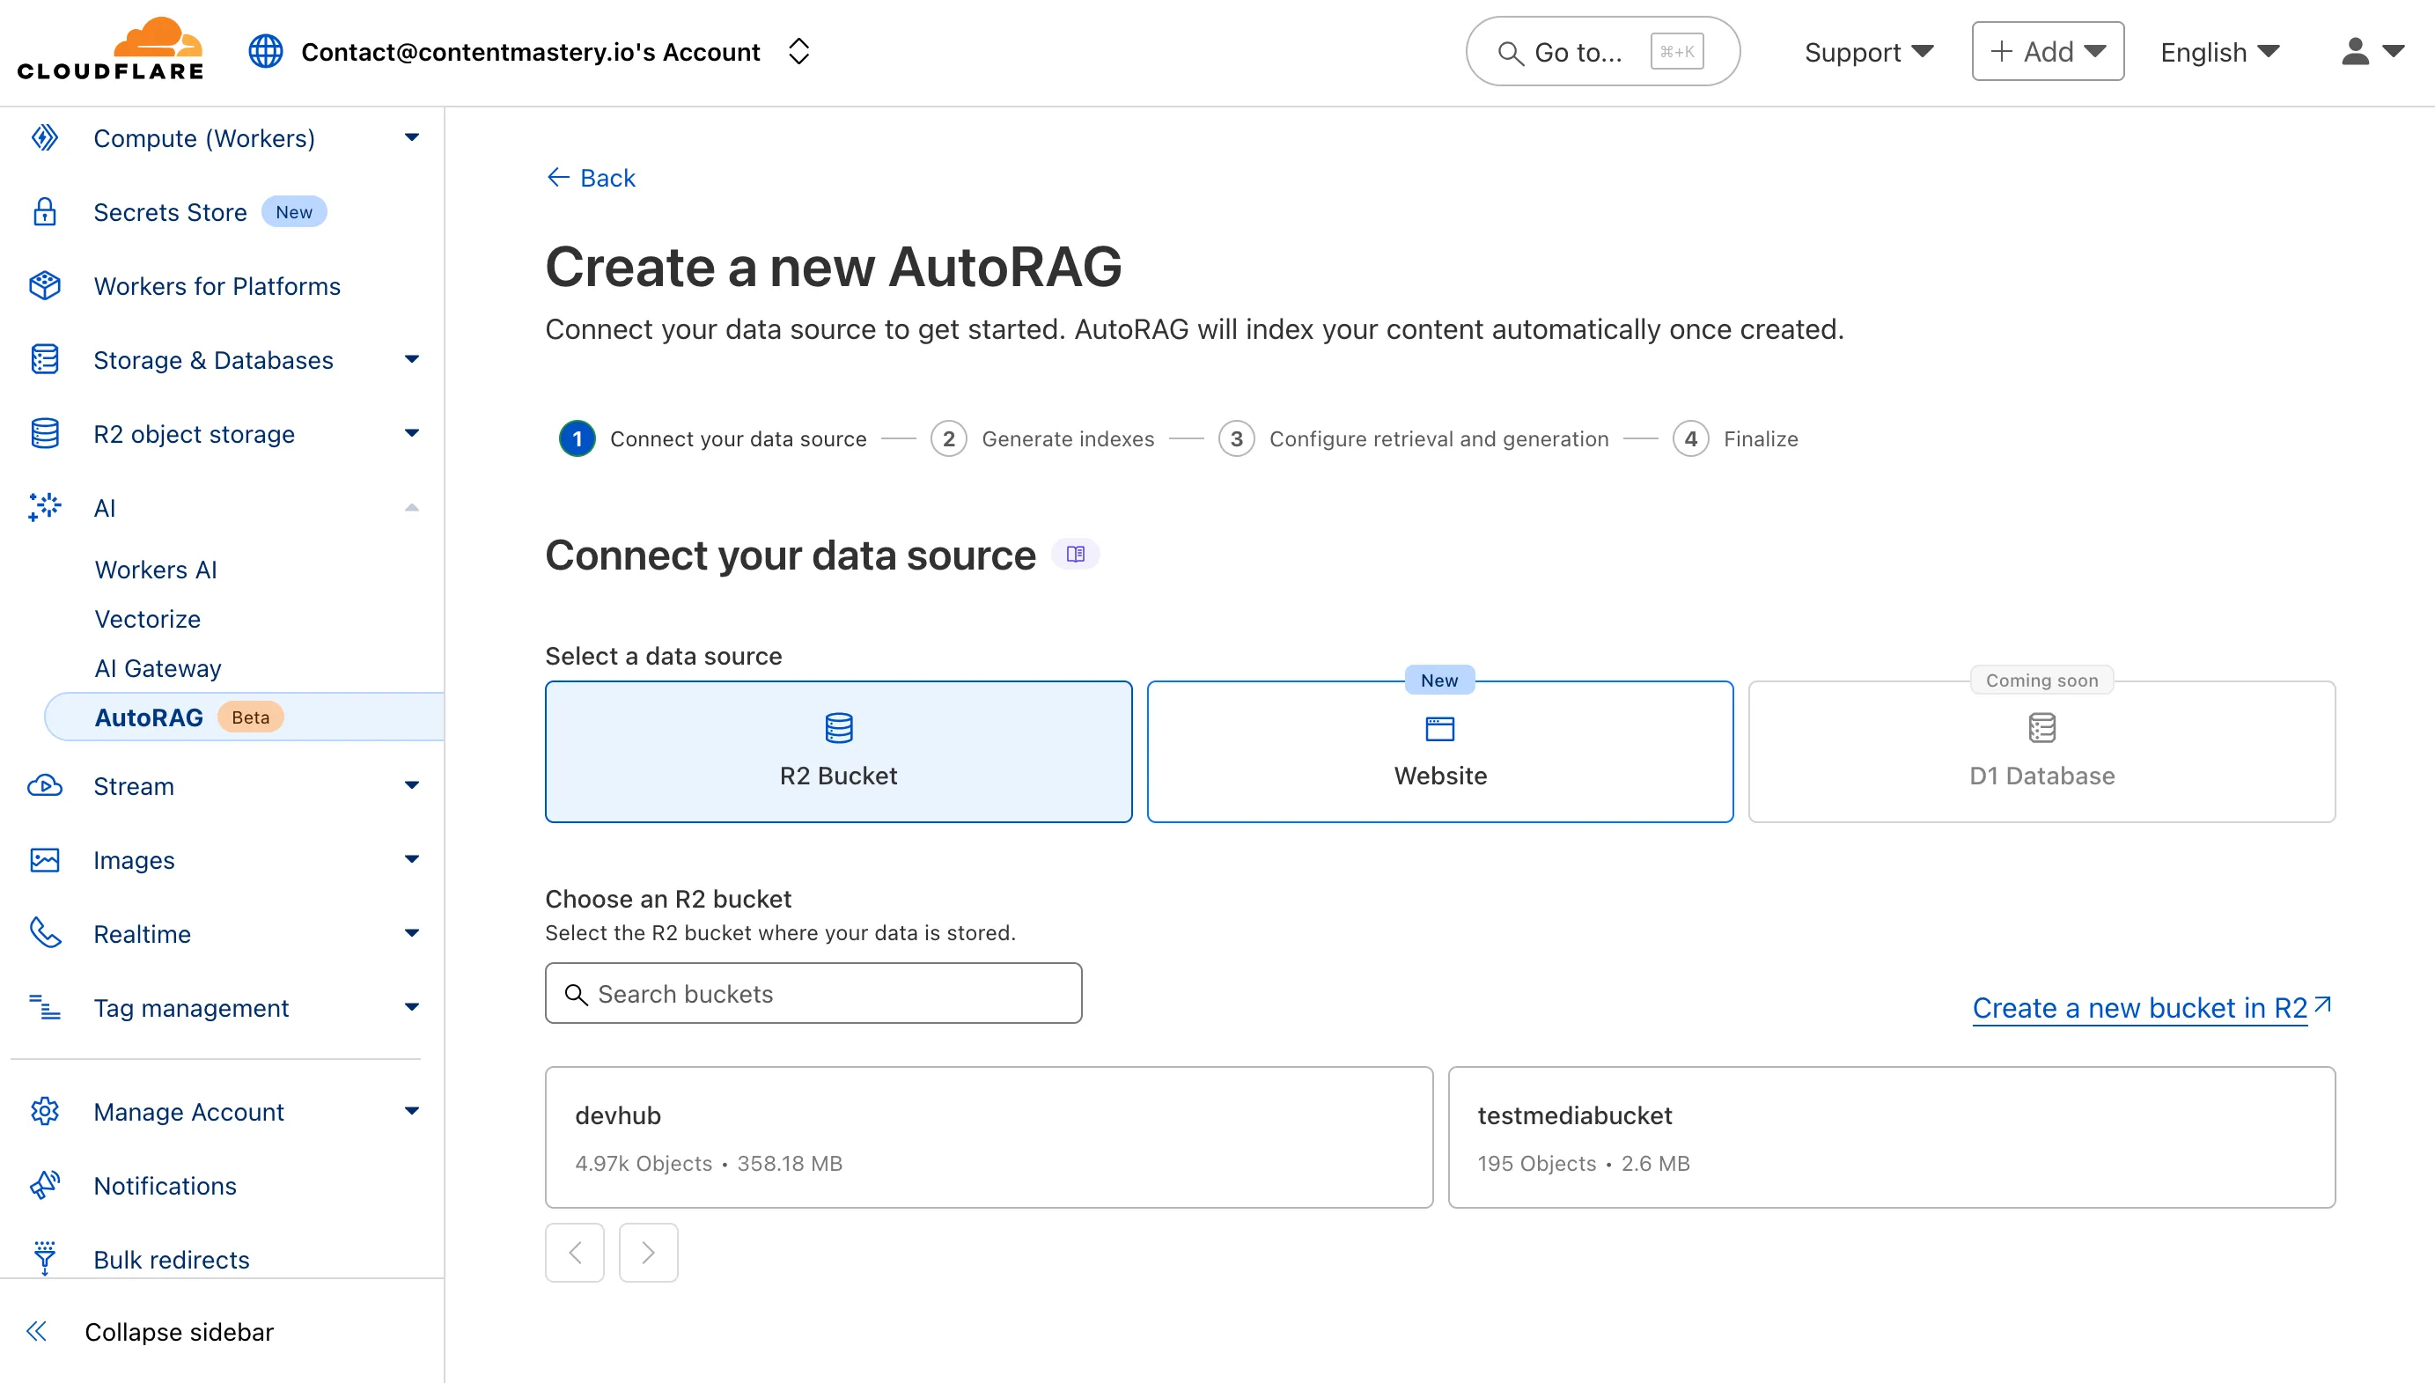
Task: Click the Go to search box
Action: (1602, 51)
